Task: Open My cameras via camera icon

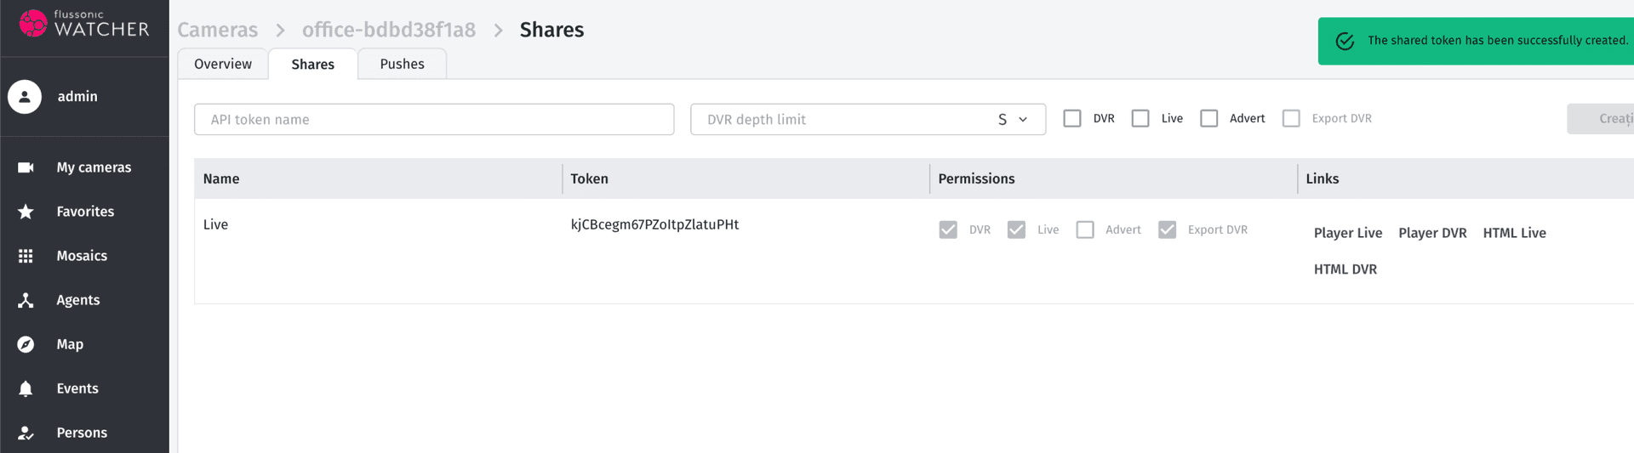Action: pos(26,167)
